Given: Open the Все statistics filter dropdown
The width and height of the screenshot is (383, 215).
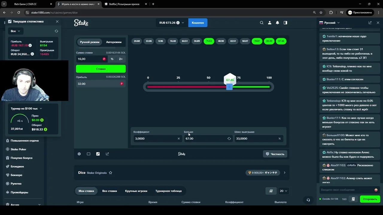Looking at the screenshot, I should click(15, 31).
